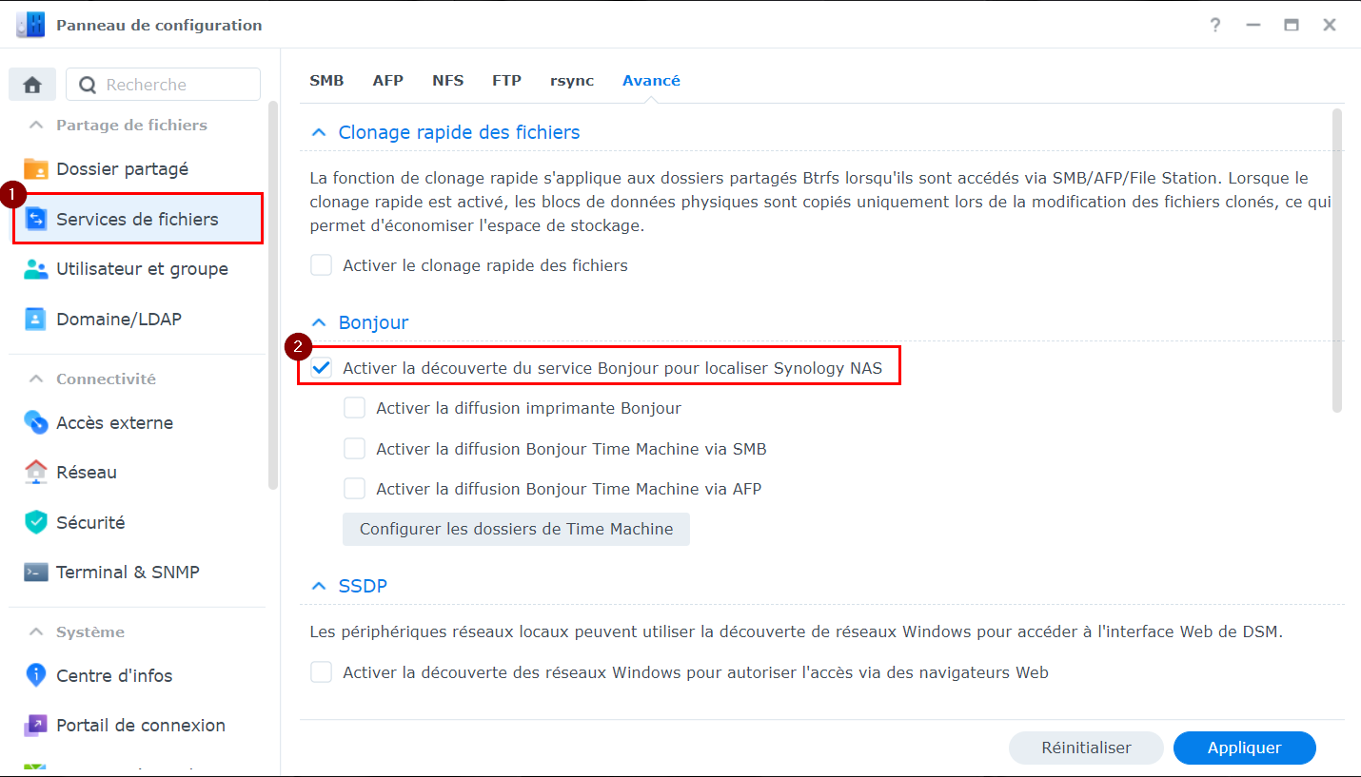1361x777 pixels.
Task: Click the sidebar vertical scrollbar
Action: [274, 295]
